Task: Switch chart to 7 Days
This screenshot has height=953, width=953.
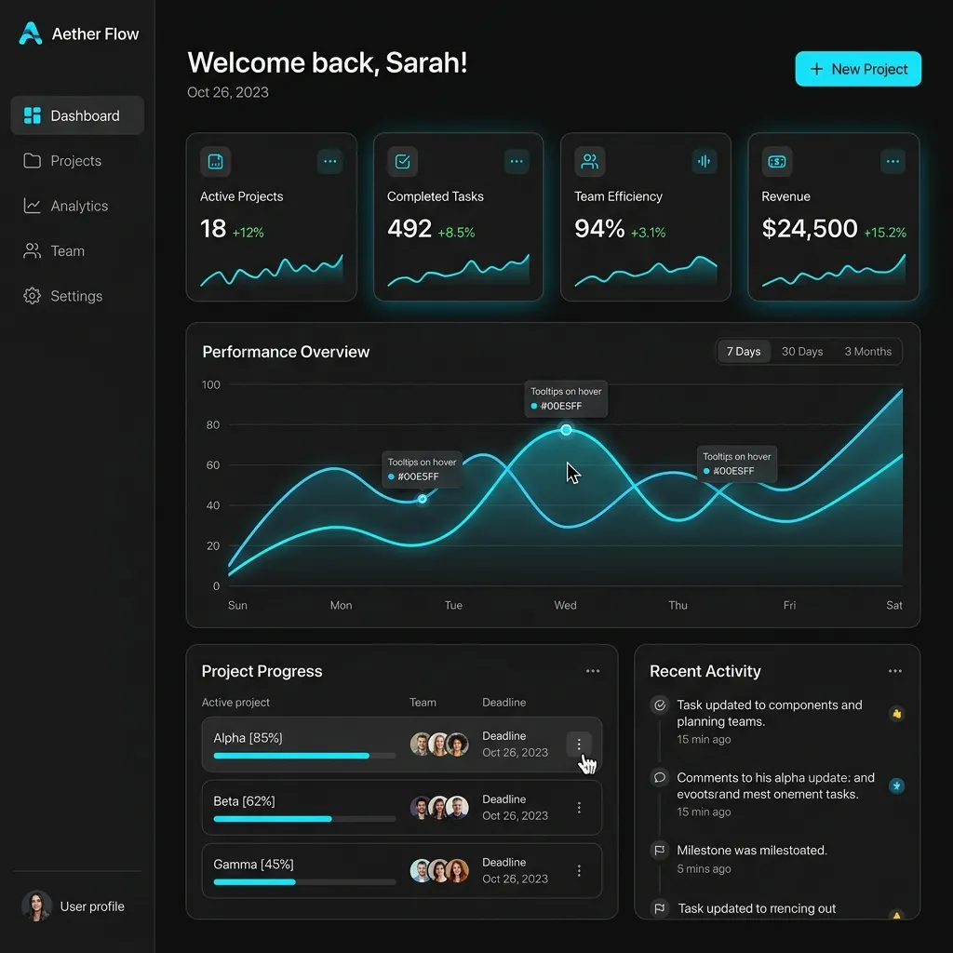Action: [744, 351]
